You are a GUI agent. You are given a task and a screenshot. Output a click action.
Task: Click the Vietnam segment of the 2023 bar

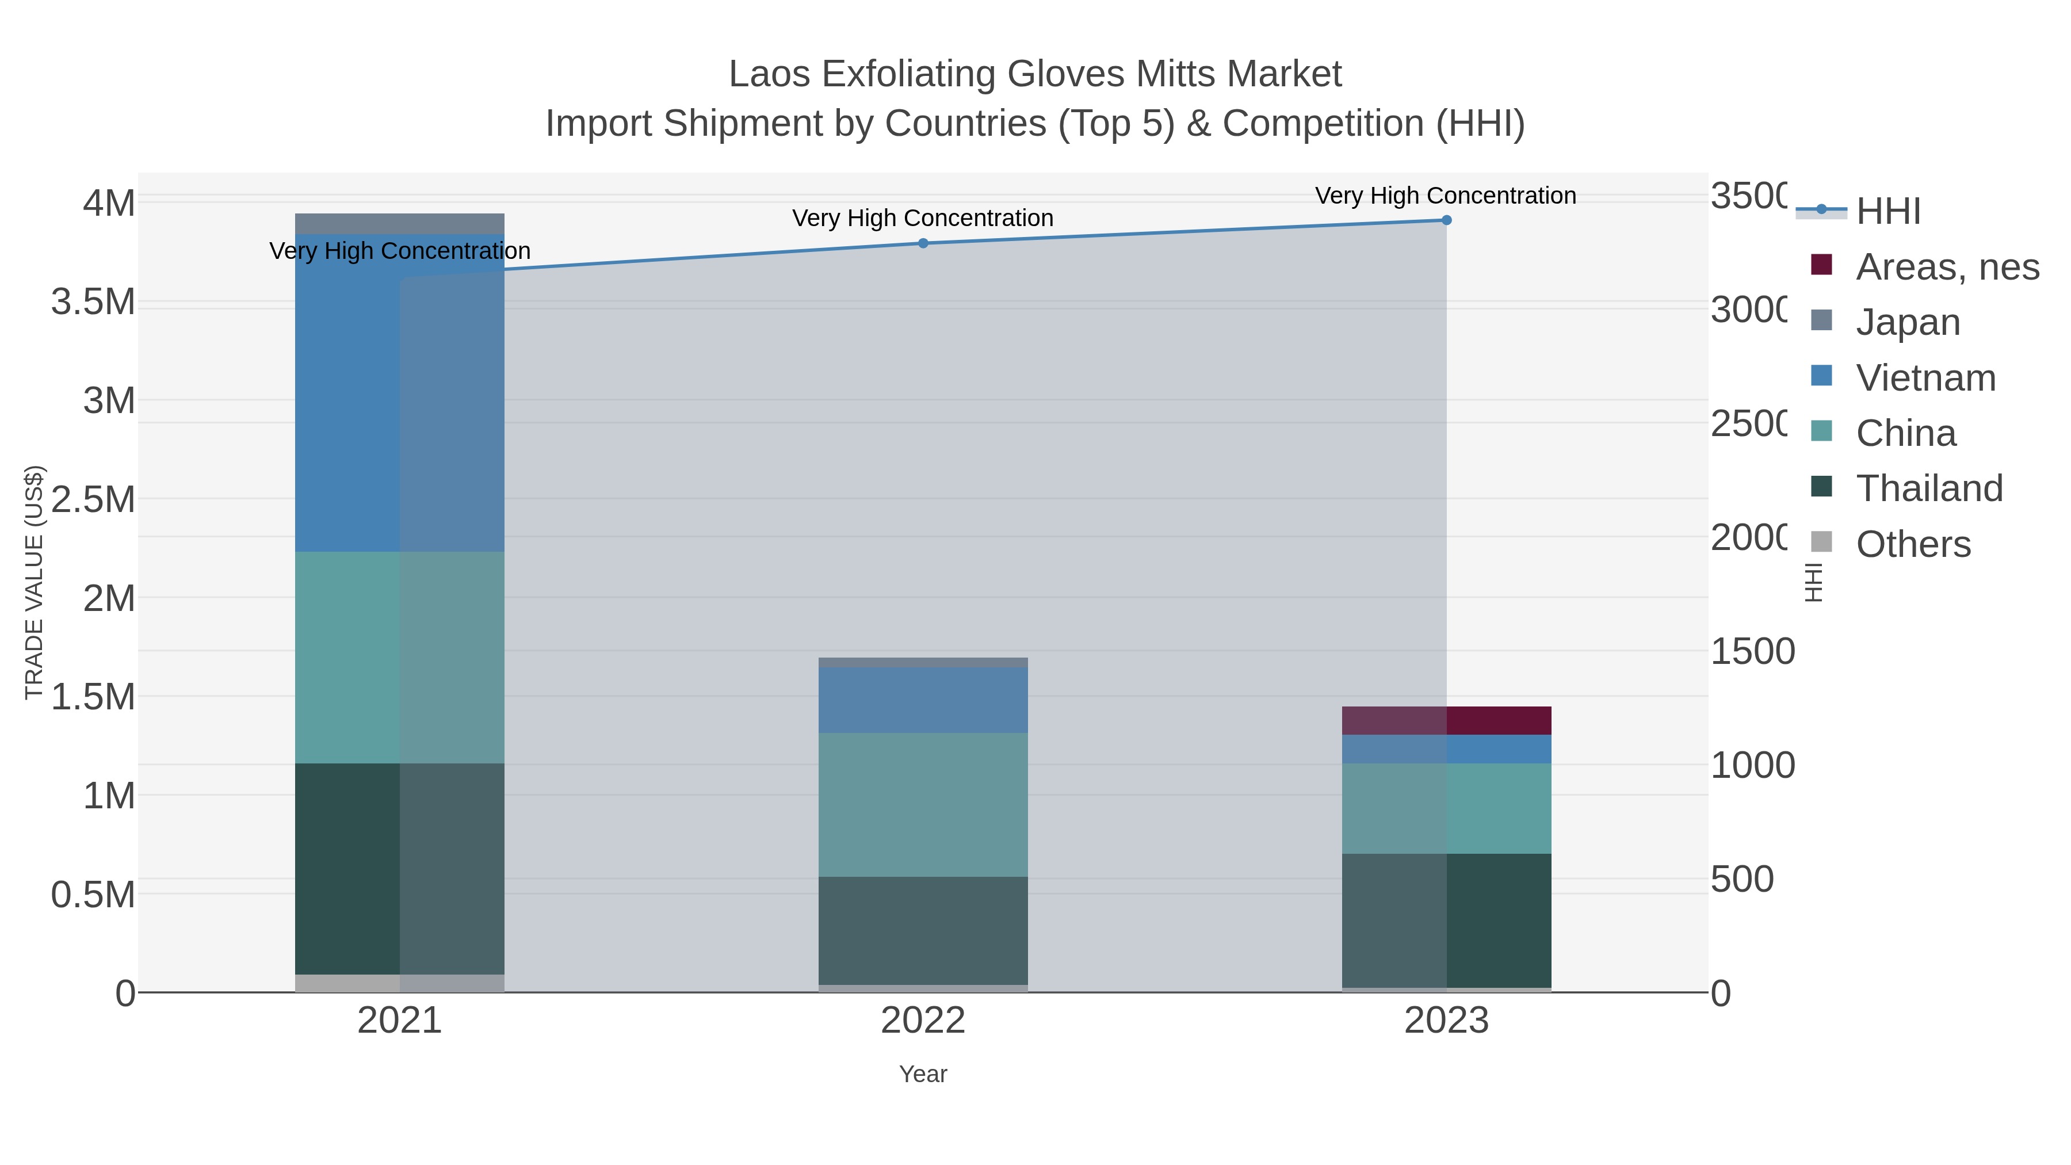[x=1446, y=749]
